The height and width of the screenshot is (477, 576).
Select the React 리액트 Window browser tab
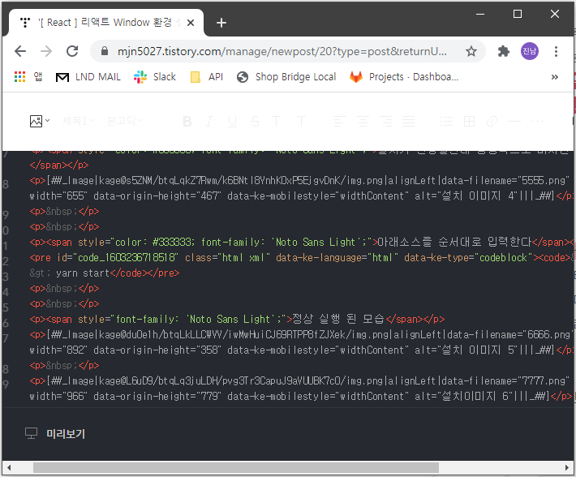[105, 23]
